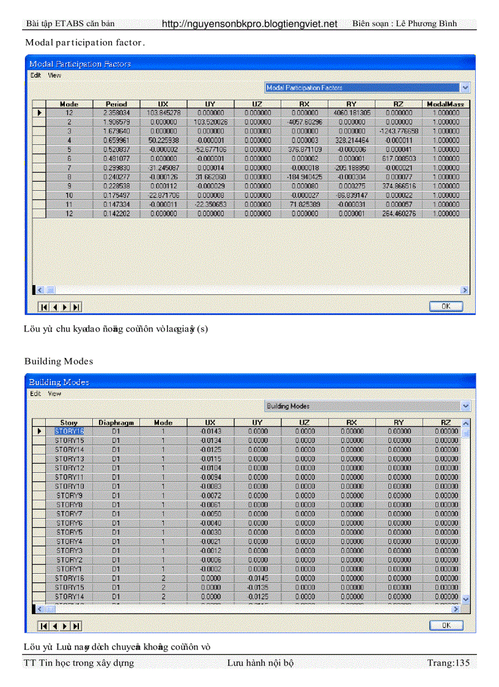Go to first record in Building Modes window

pyautogui.click(x=44, y=625)
